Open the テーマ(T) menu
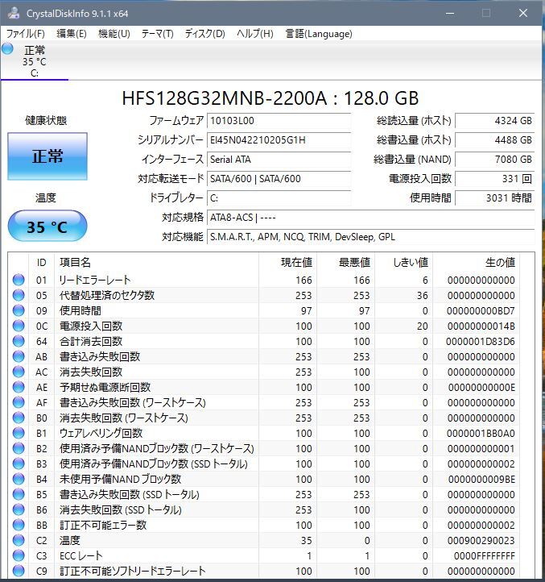 coord(157,34)
